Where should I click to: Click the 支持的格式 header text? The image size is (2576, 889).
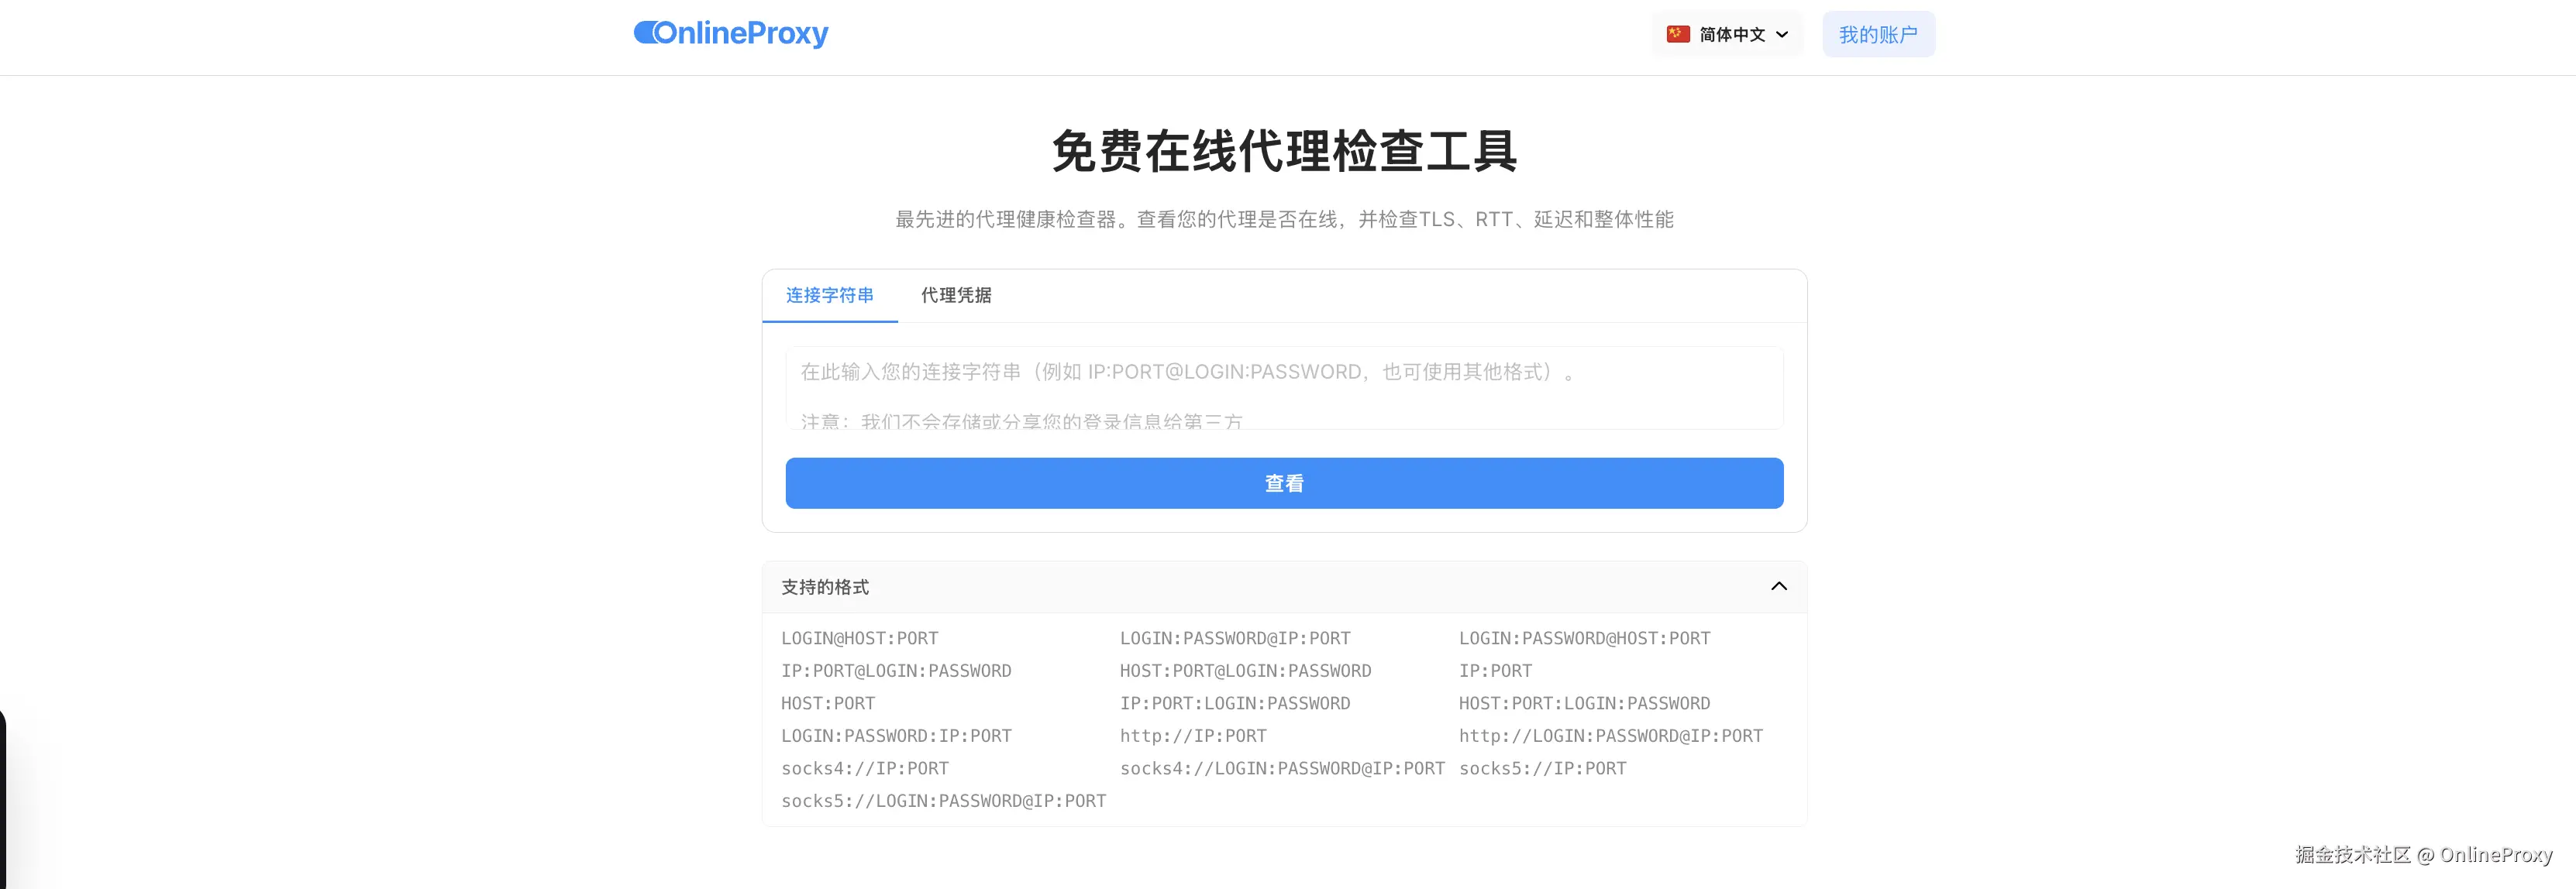coord(825,587)
